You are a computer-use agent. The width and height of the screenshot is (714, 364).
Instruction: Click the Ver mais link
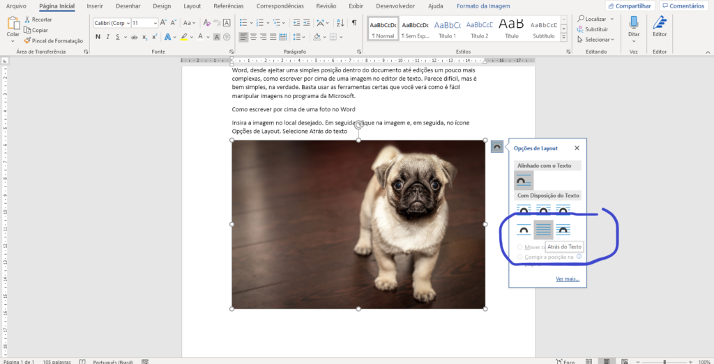568,278
